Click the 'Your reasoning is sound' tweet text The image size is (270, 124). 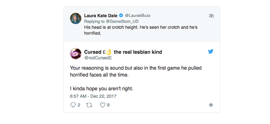(136, 72)
